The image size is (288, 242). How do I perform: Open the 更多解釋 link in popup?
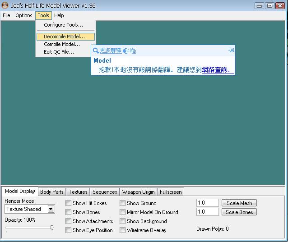pyautogui.click(x=111, y=50)
